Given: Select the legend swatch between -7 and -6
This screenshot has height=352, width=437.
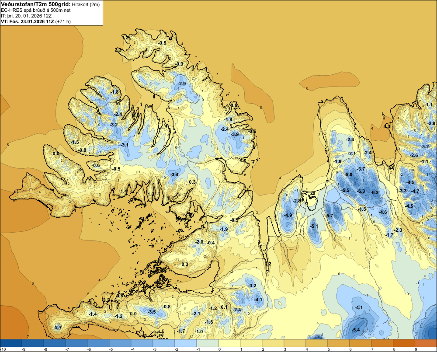Looking at the screenshot, I should (76, 343).
